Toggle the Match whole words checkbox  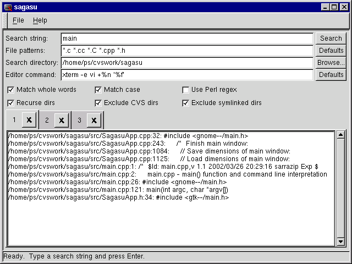coord(11,90)
